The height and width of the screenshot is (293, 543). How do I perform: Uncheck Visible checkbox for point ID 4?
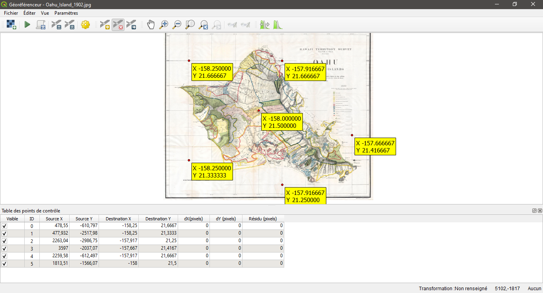pos(4,256)
